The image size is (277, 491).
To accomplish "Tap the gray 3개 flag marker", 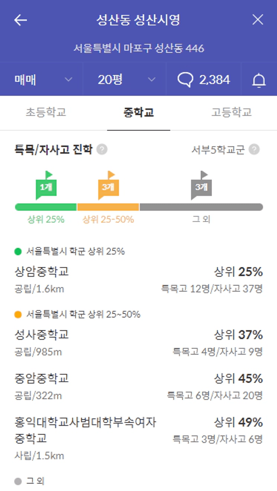I will click(x=201, y=185).
